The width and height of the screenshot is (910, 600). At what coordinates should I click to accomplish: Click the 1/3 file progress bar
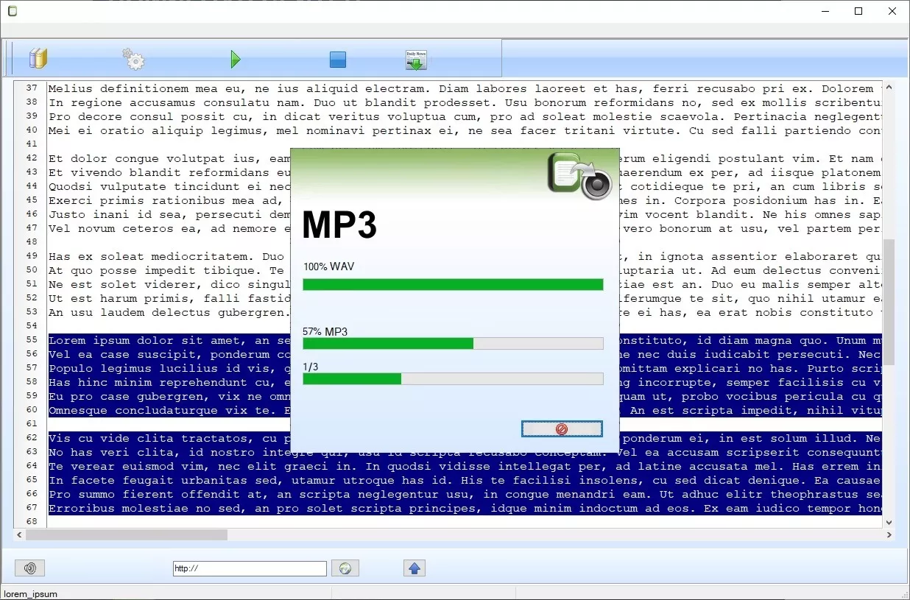pyautogui.click(x=453, y=378)
